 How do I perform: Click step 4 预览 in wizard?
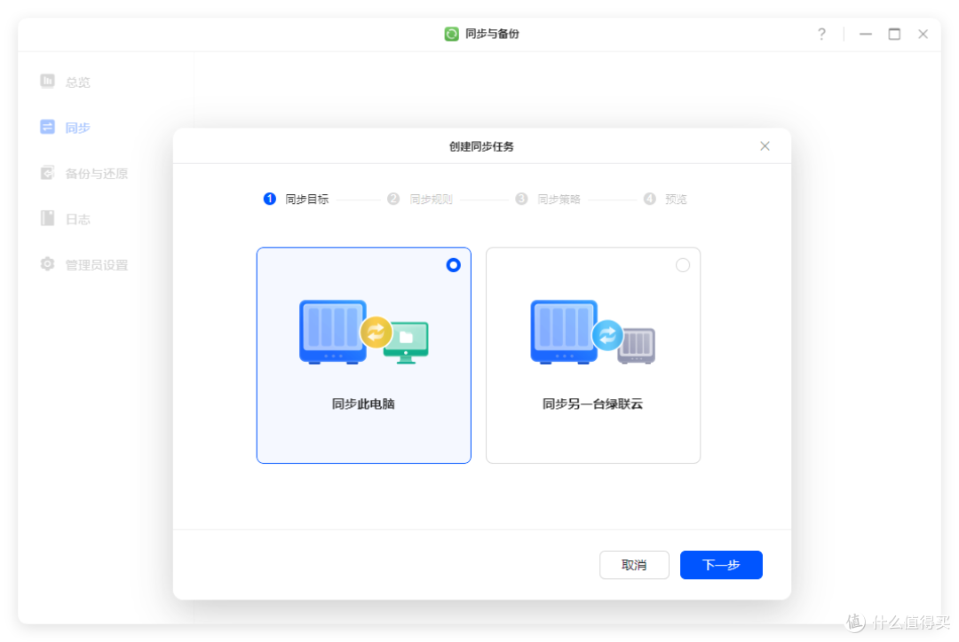click(665, 200)
